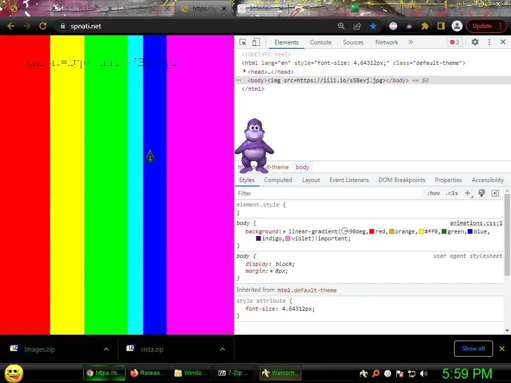Open the red color swatch
Screen dimensions: 511x383
pos(371,231)
